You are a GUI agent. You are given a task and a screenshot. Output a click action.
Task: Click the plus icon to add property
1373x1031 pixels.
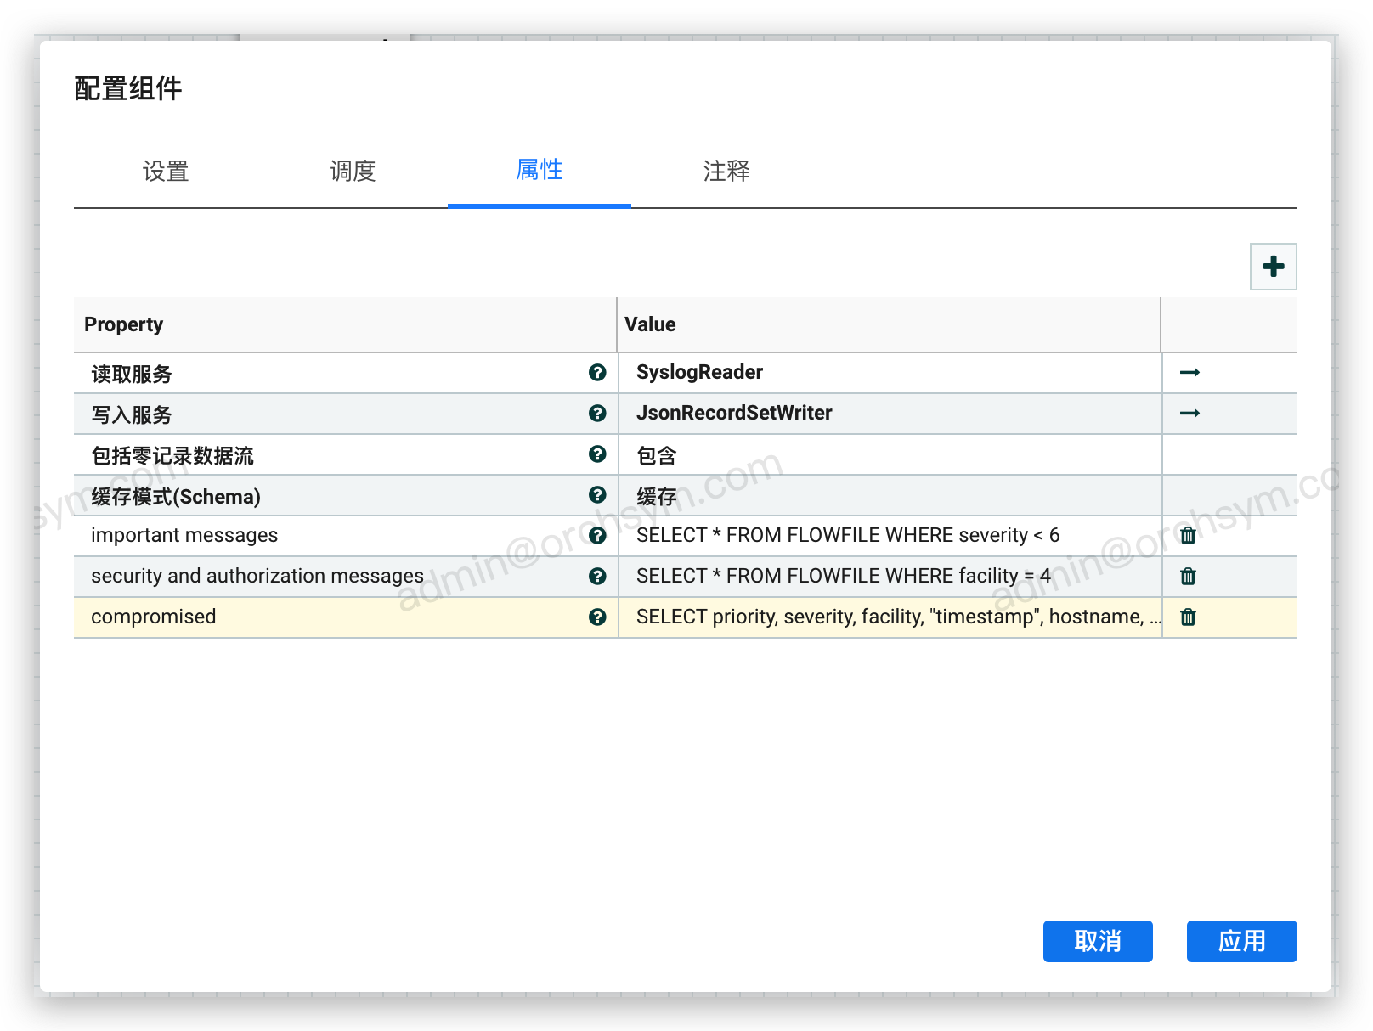click(1273, 267)
